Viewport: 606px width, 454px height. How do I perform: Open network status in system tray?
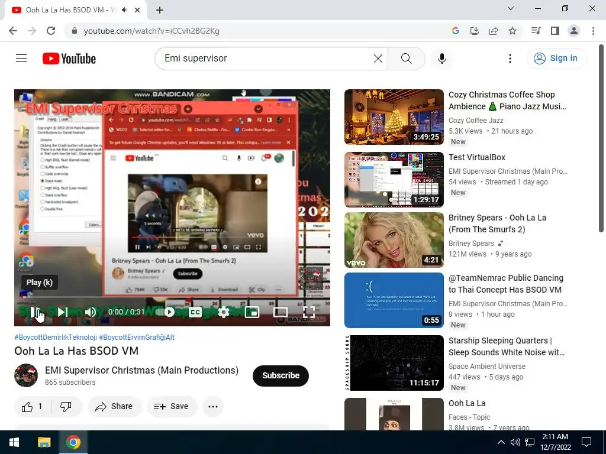pyautogui.click(x=530, y=442)
